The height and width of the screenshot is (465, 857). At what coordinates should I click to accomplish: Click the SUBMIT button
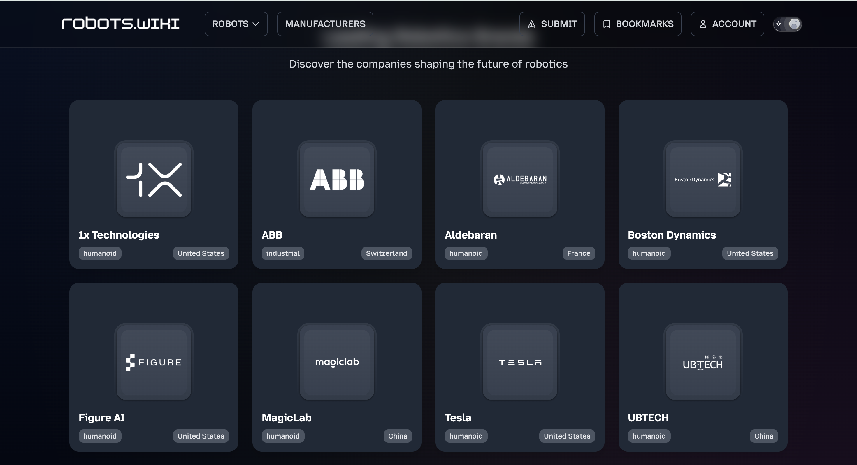tap(552, 24)
